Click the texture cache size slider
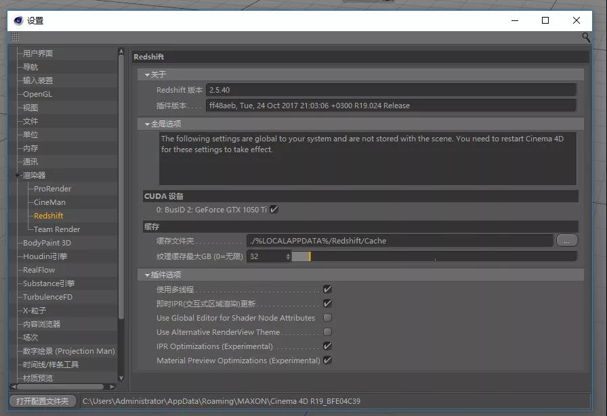 tap(434, 256)
